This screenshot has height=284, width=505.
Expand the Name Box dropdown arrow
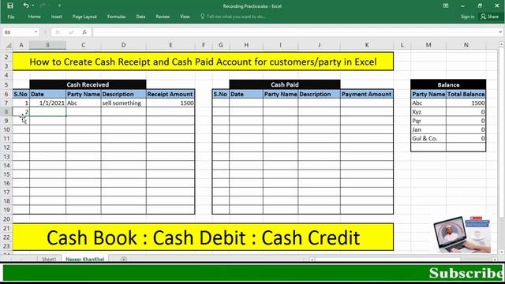pos(36,32)
